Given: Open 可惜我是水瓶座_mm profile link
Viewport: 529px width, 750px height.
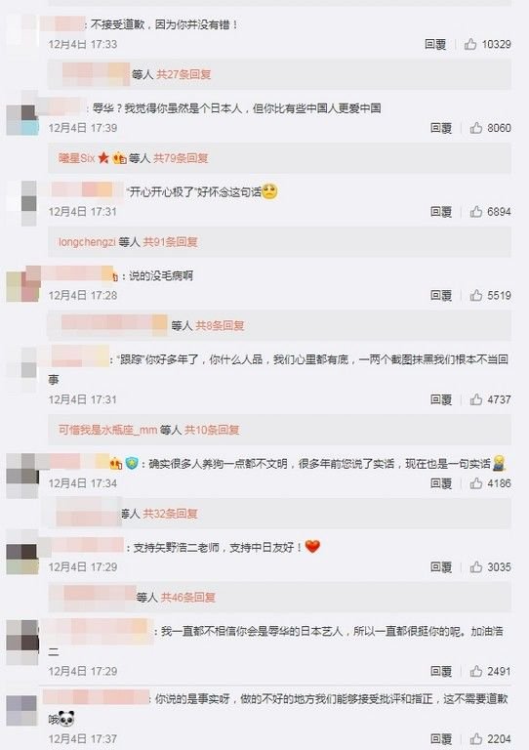Looking at the screenshot, I should tap(108, 430).
